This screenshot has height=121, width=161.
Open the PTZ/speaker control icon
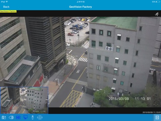(40, 117)
